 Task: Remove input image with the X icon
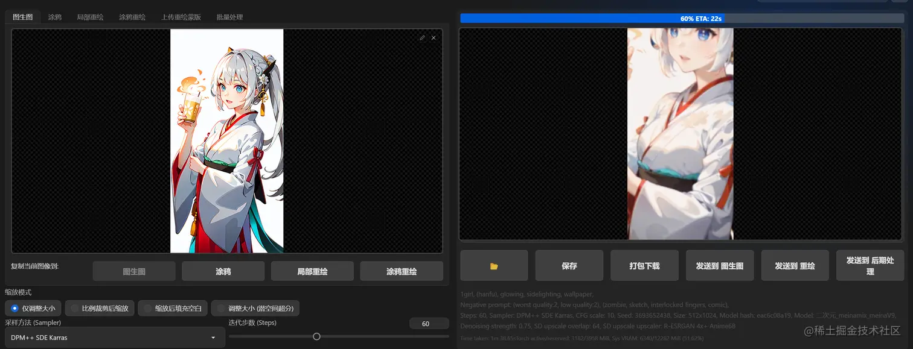tap(434, 37)
